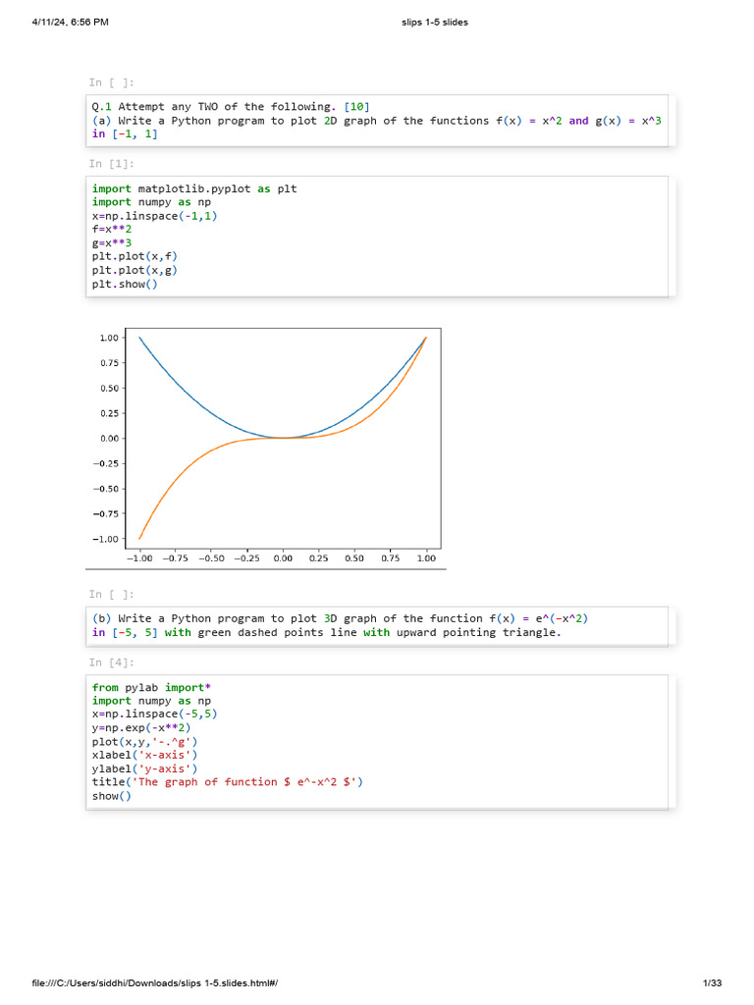Click the 'In [4]:' cell prompt

(x=111, y=662)
